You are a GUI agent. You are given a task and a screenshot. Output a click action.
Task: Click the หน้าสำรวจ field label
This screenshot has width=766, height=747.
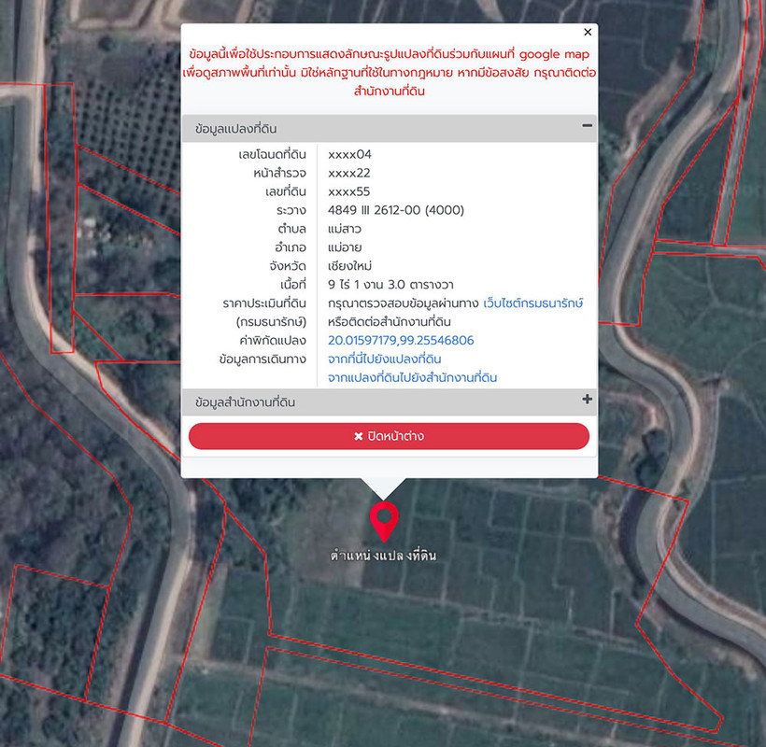pos(280,173)
